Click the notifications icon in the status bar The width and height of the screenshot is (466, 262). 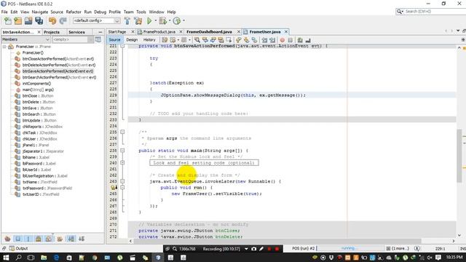coord(416,248)
